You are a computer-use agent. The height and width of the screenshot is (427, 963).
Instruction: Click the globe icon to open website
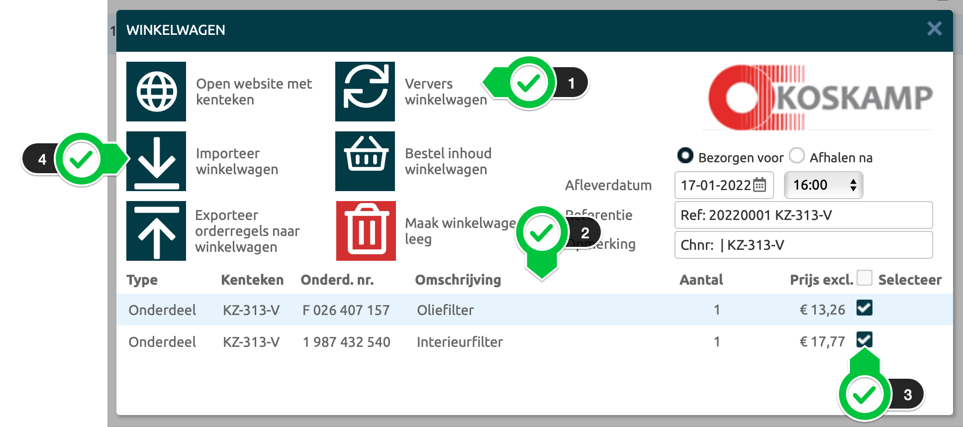click(156, 92)
